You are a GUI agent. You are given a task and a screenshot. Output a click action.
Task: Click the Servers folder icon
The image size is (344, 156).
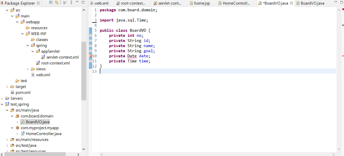(x=7, y=98)
